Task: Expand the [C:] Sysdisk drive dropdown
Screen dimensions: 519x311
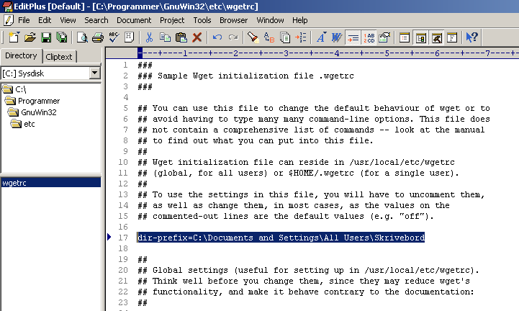Action: click(95, 73)
